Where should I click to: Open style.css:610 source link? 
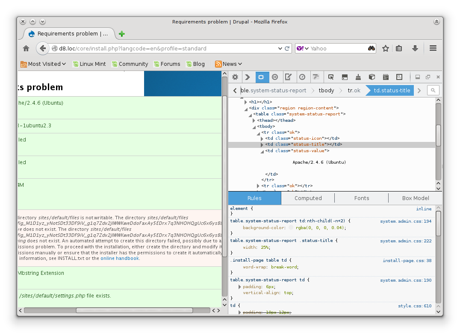pos(415,306)
